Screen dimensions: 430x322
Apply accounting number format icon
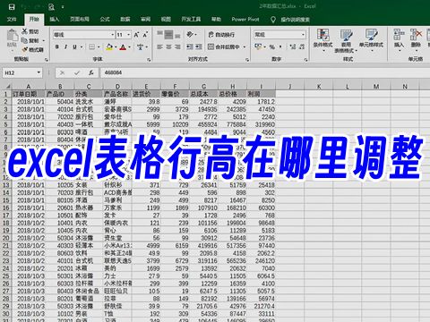258,47
